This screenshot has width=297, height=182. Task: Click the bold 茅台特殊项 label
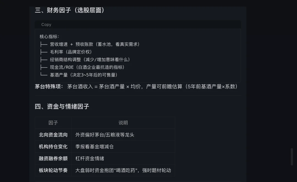tap(48, 86)
